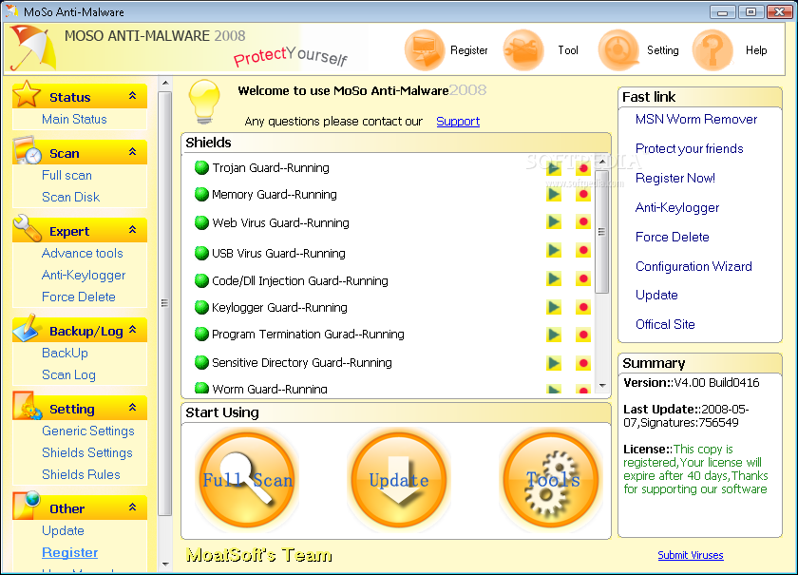
Task: Click the Submit Viruses link
Action: coord(690,555)
